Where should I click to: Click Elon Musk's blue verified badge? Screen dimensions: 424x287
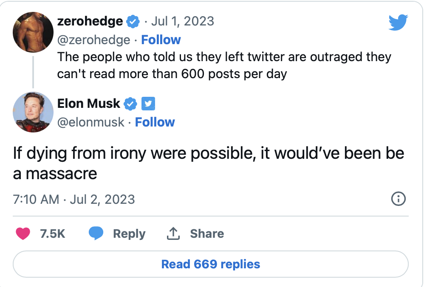(130, 103)
